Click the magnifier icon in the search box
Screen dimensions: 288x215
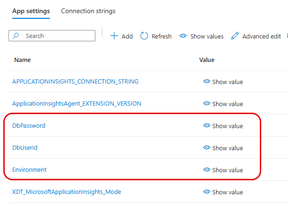(16, 36)
